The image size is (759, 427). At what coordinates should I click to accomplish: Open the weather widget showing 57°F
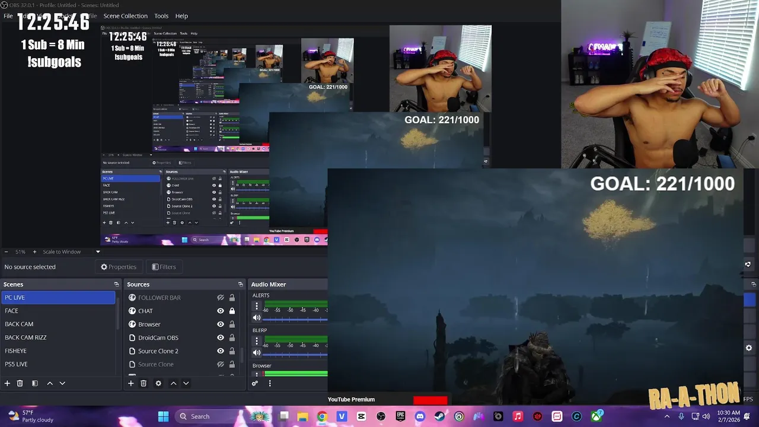click(31, 416)
